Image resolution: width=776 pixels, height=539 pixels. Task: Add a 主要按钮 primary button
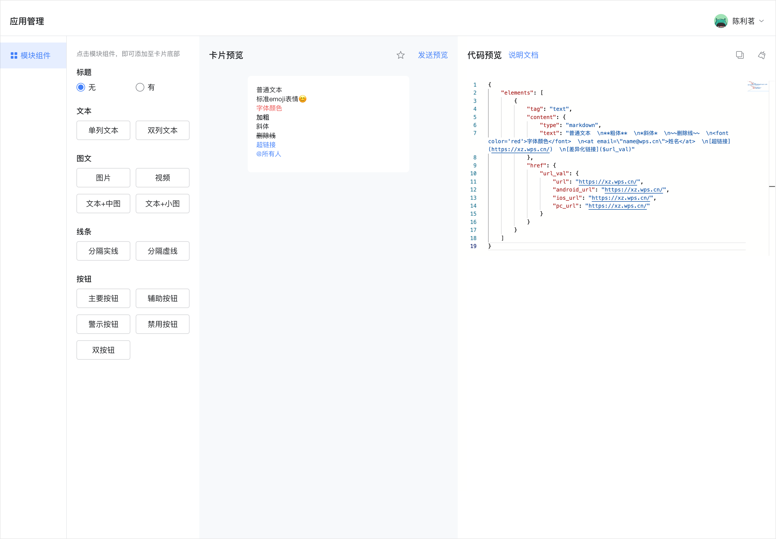click(x=103, y=298)
